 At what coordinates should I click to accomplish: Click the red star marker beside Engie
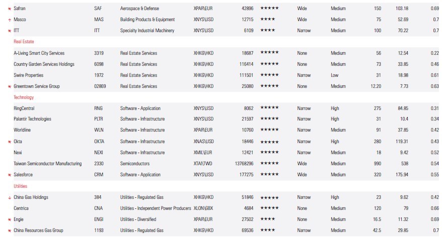10,219
